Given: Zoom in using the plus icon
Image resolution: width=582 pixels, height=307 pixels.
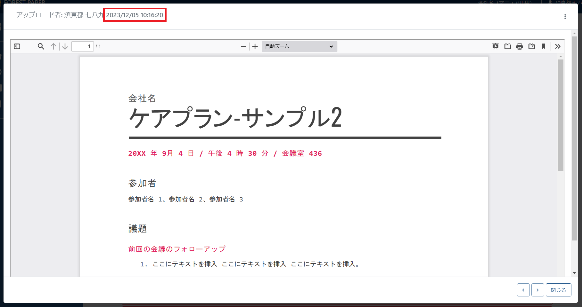Looking at the screenshot, I should pos(255,46).
